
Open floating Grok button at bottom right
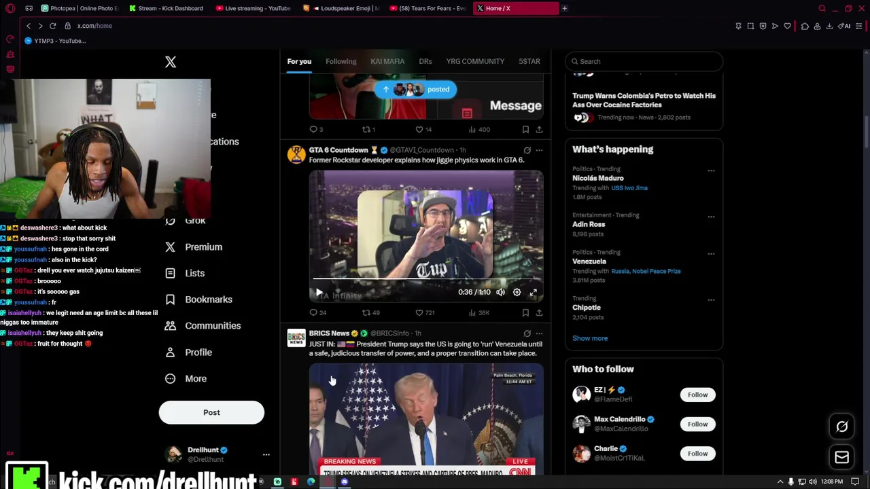click(x=841, y=427)
